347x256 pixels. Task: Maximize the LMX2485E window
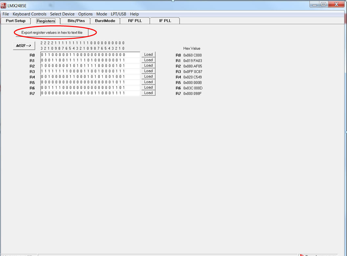click(324, 4)
